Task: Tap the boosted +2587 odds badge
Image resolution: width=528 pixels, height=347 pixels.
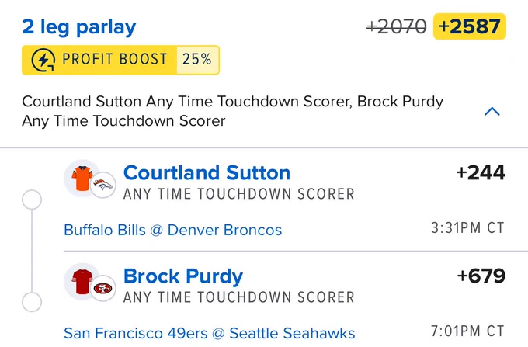Action: pyautogui.click(x=470, y=26)
